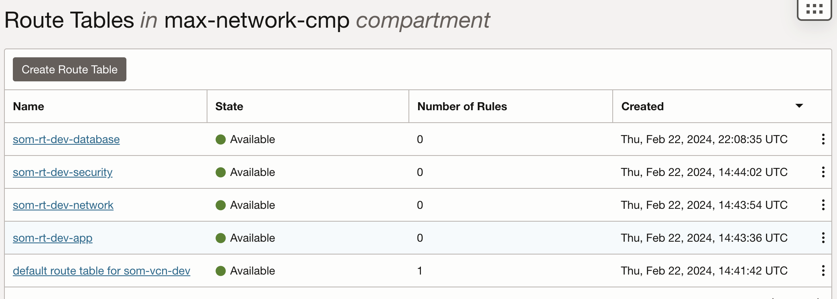Image resolution: width=837 pixels, height=299 pixels.
Task: Sort table by Name column header
Action: [28, 107]
